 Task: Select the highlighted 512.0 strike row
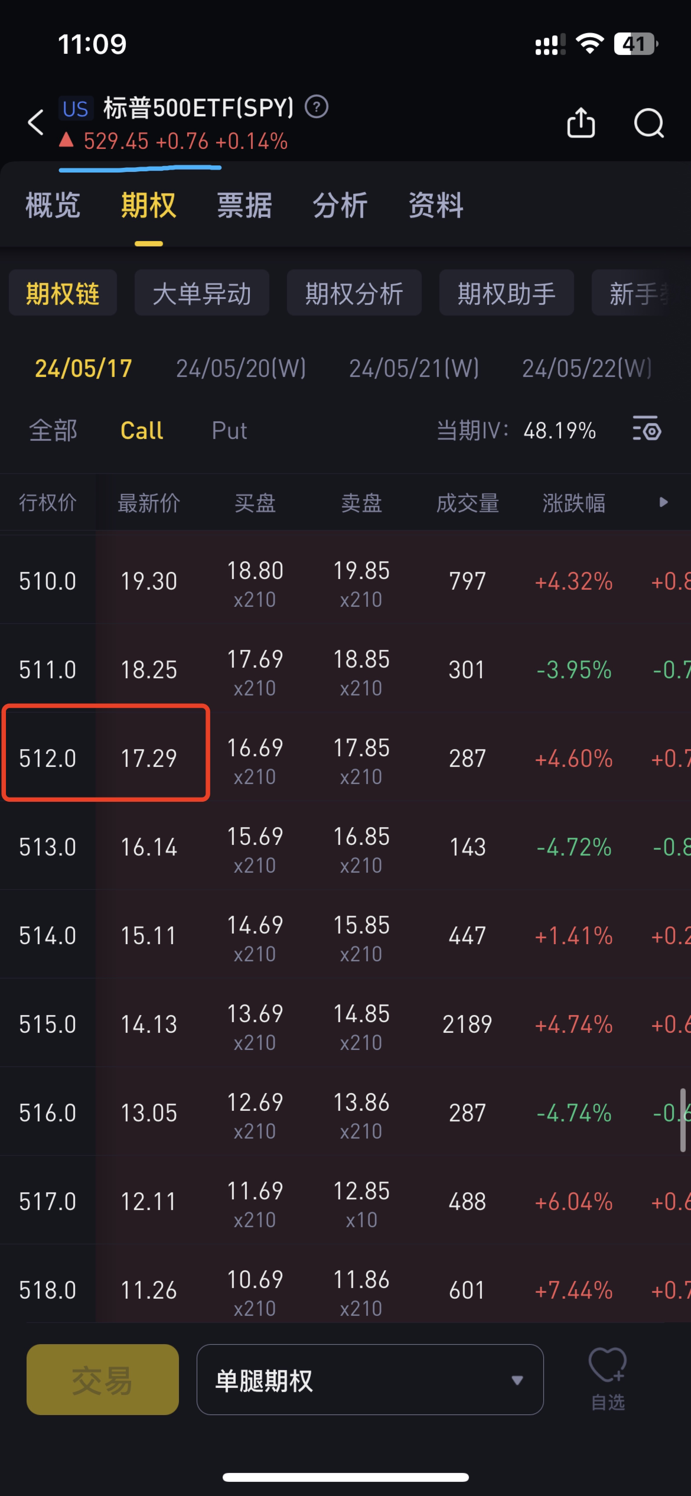[x=106, y=758]
